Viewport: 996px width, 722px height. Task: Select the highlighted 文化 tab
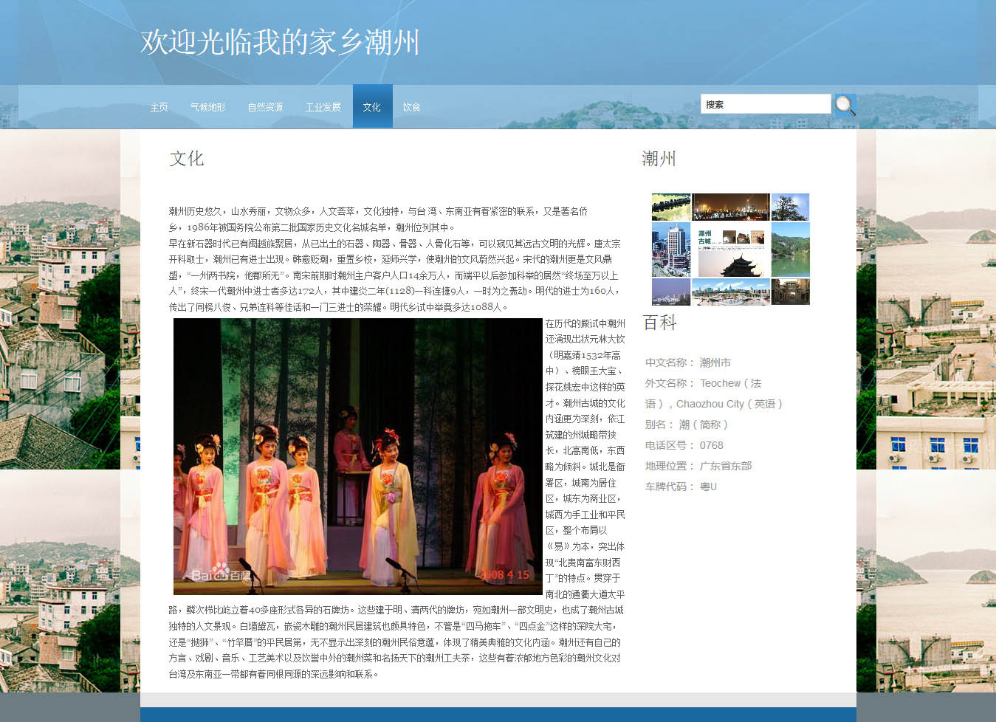tap(372, 107)
